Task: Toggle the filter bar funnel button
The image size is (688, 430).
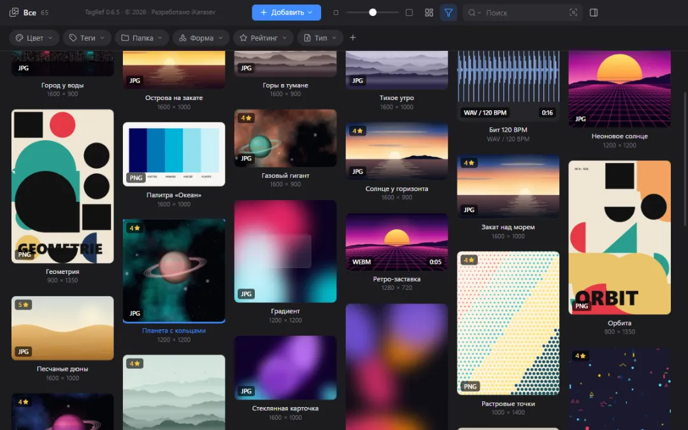Action: click(x=448, y=13)
